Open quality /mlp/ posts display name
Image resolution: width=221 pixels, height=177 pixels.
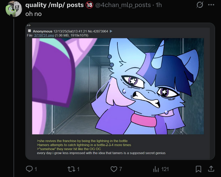(x=54, y=5)
